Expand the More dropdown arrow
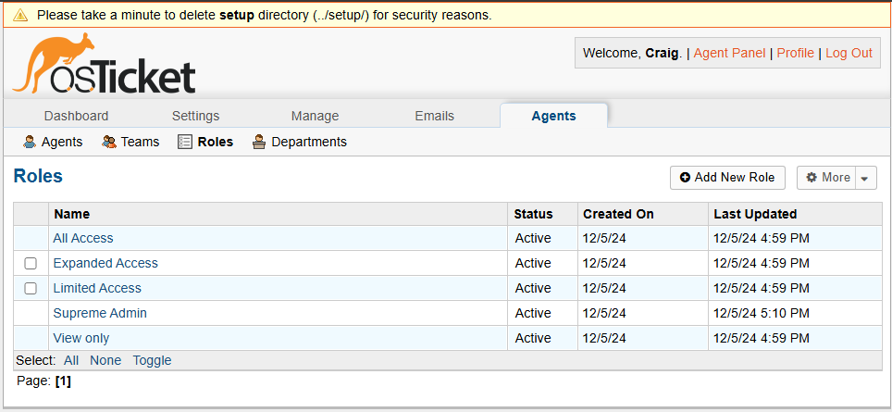Image resolution: width=892 pixels, height=412 pixels. [865, 179]
